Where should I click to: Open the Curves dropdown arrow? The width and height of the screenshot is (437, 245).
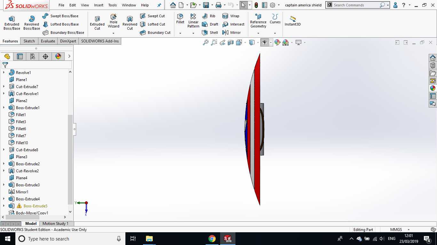coord(275,33)
